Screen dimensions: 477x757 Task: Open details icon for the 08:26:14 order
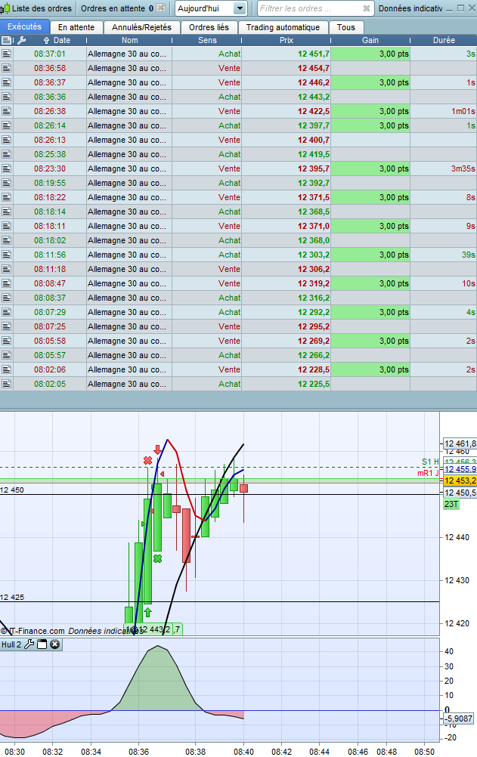pos(6,125)
